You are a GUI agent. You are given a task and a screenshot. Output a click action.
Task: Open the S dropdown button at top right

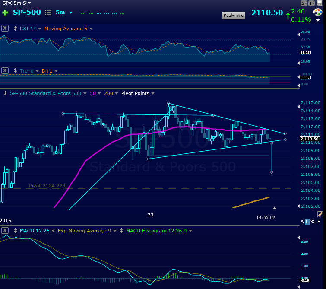click(304, 3)
